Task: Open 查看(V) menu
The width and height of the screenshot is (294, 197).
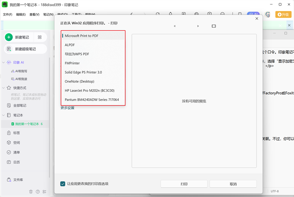Action: [34, 14]
